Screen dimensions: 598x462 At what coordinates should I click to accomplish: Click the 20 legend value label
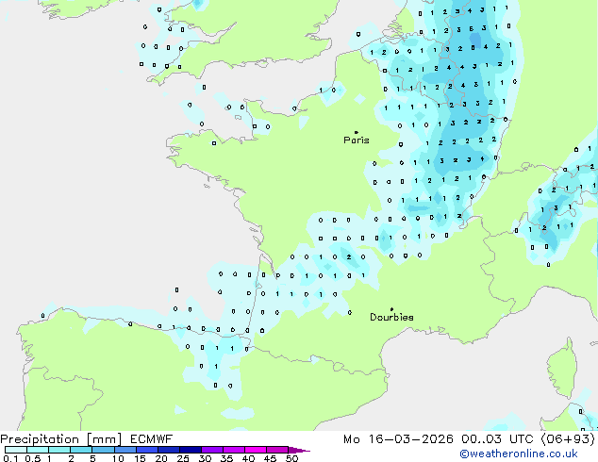[161, 458]
